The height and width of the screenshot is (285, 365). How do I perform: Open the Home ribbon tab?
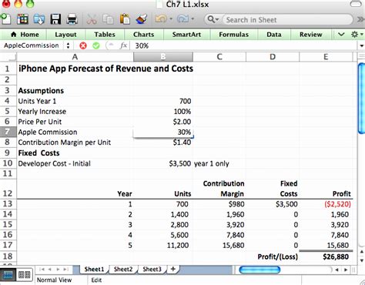pyautogui.click(x=25, y=35)
